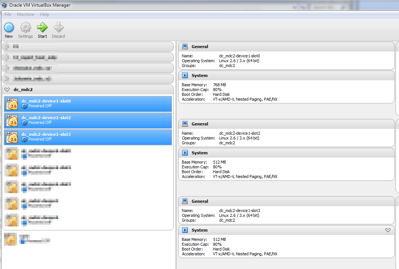This screenshot has height=269, width=399.
Task: Click the Discard toolbar icon
Action: (58, 28)
